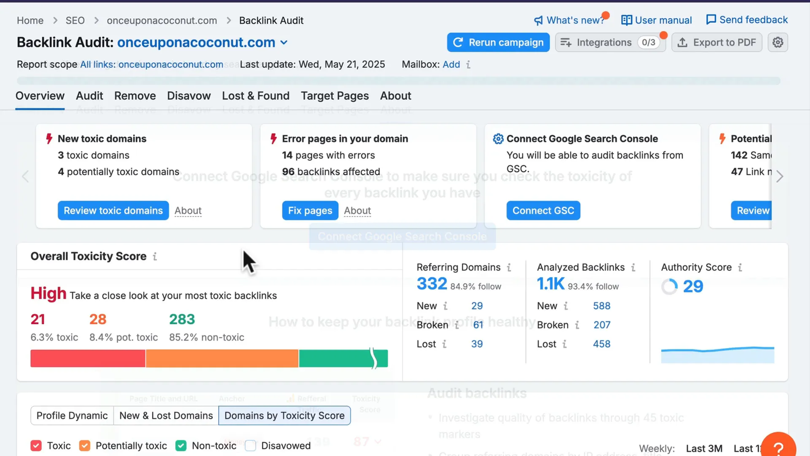810x456 pixels.
Task: Open Integrations 0/3 menu
Action: [x=610, y=43]
